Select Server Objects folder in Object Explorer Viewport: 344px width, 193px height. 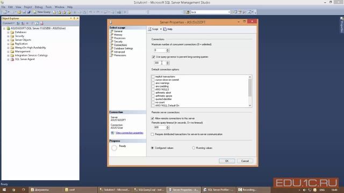tap(21, 40)
